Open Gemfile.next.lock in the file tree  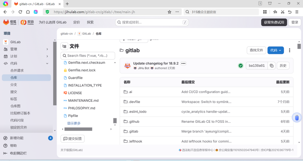pyautogui.click(x=82, y=70)
